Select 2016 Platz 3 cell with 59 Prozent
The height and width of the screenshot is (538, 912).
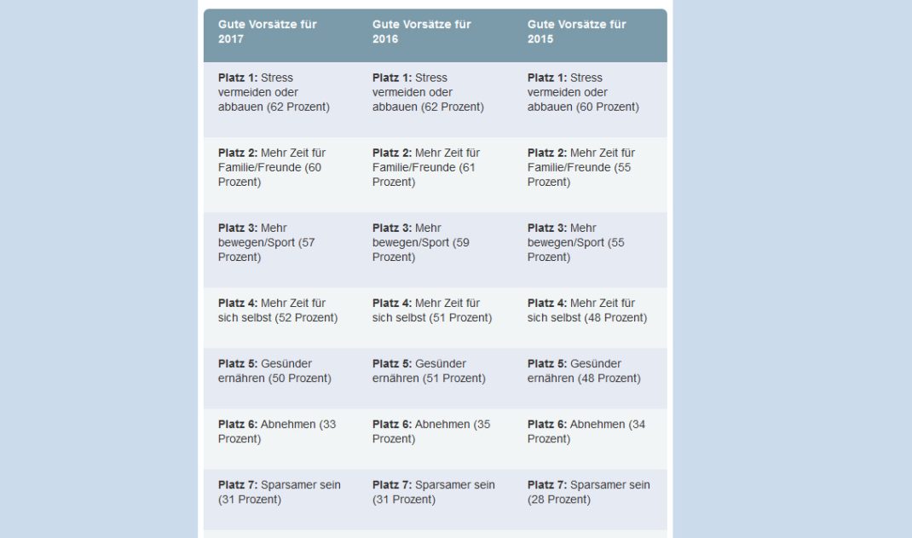pyautogui.click(x=421, y=242)
